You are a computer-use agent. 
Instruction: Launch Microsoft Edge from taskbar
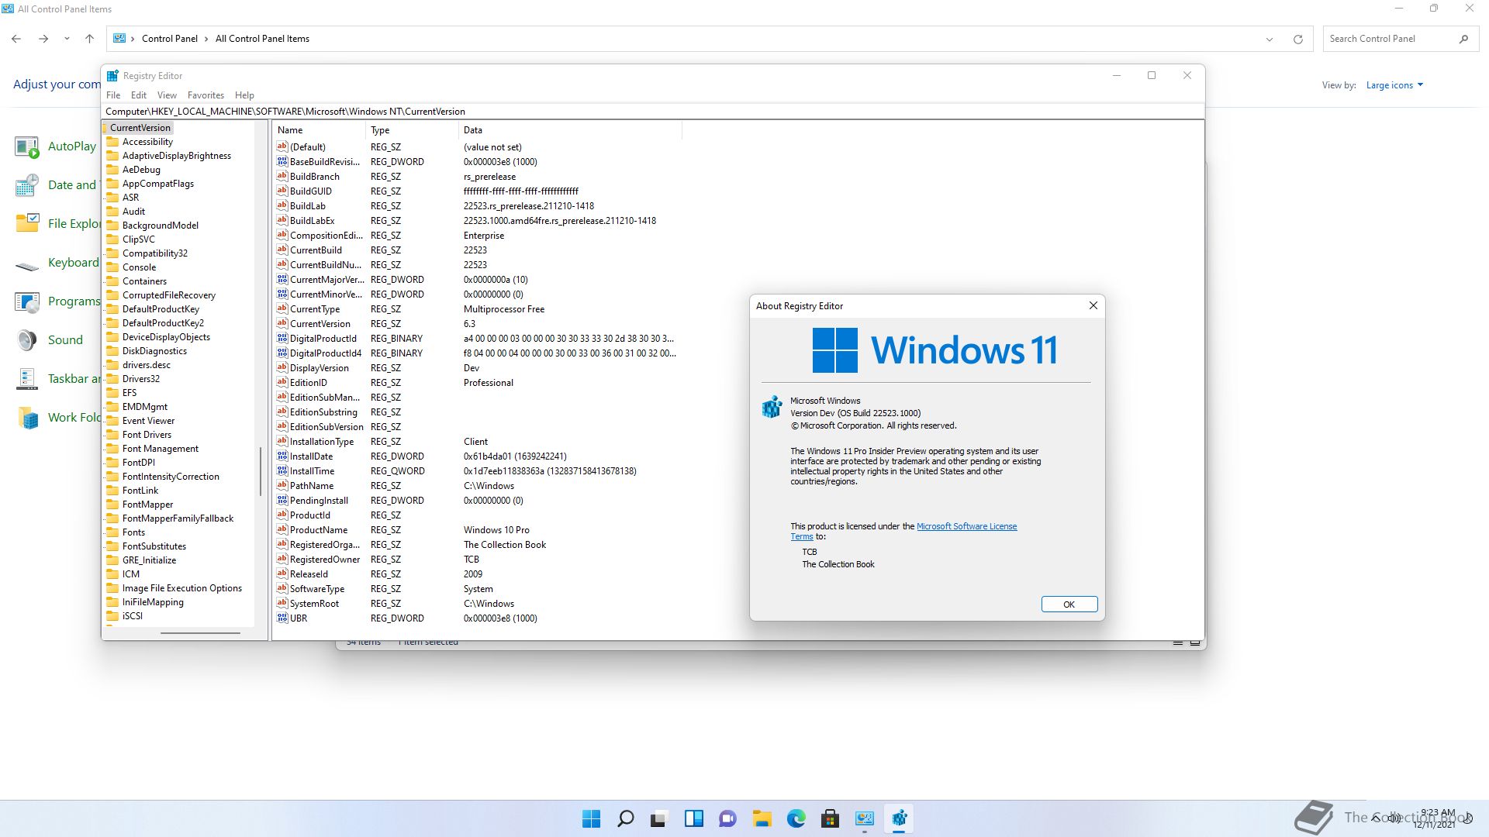click(796, 818)
